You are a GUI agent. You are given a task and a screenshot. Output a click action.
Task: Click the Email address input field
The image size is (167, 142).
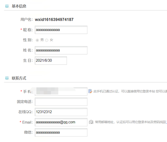pos(61,122)
